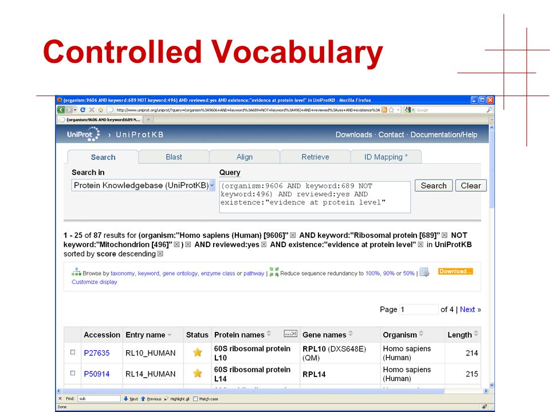Open a new tab with plus button
Screen dimensions: 550x412
[x=148, y=120]
